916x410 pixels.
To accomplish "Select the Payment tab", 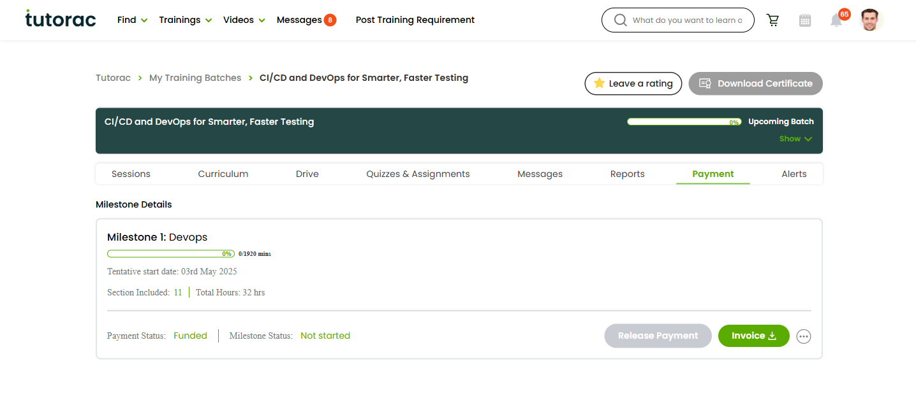I will point(713,174).
